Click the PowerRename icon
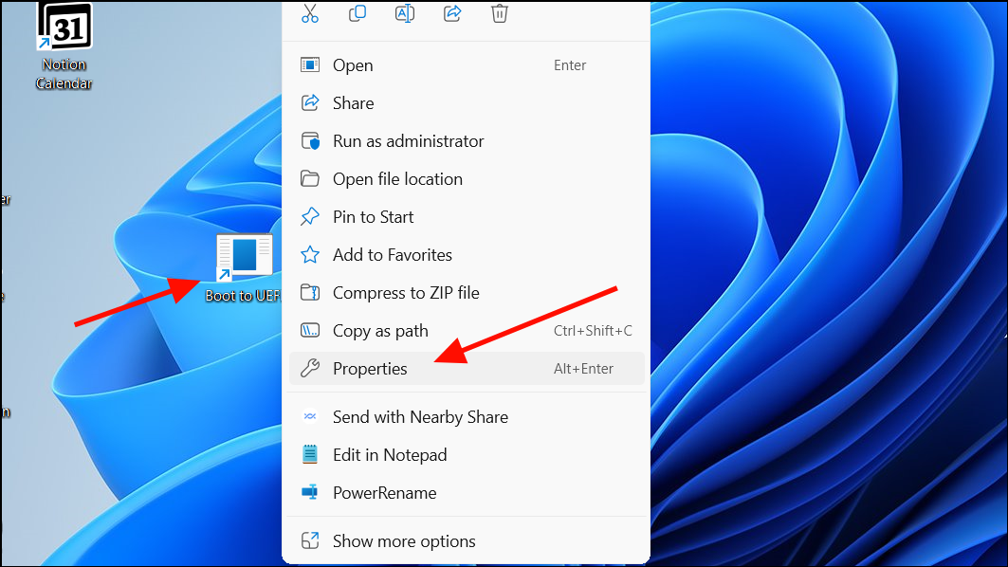This screenshot has width=1008, height=567. 310,492
